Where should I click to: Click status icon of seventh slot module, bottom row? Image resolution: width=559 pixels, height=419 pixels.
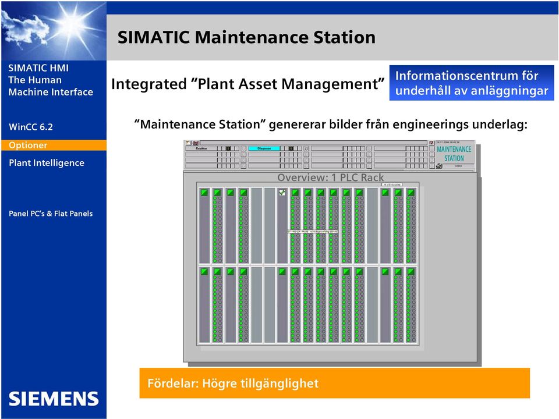(282, 272)
